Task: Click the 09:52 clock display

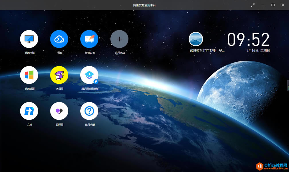Action: 248,39
